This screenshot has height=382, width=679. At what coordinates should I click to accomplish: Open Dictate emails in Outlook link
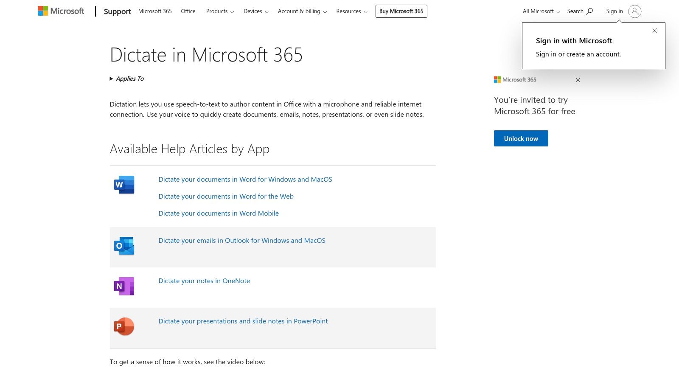(242, 241)
